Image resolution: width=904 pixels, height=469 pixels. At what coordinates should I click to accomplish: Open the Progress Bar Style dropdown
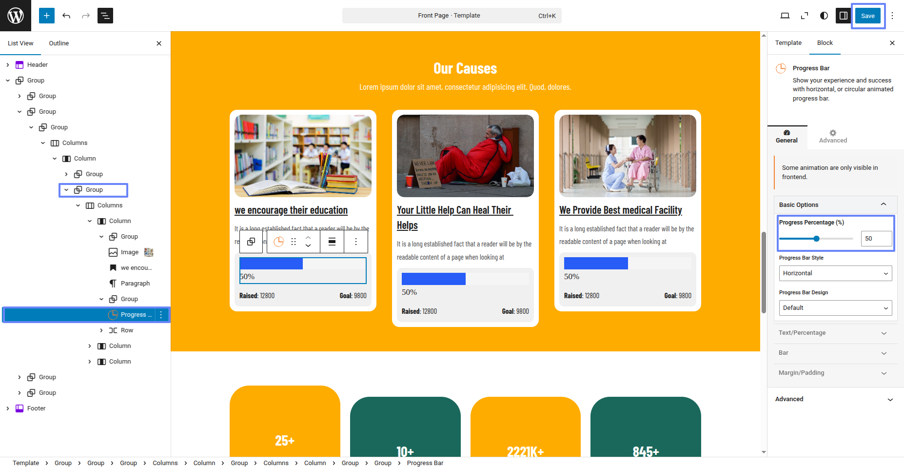835,273
